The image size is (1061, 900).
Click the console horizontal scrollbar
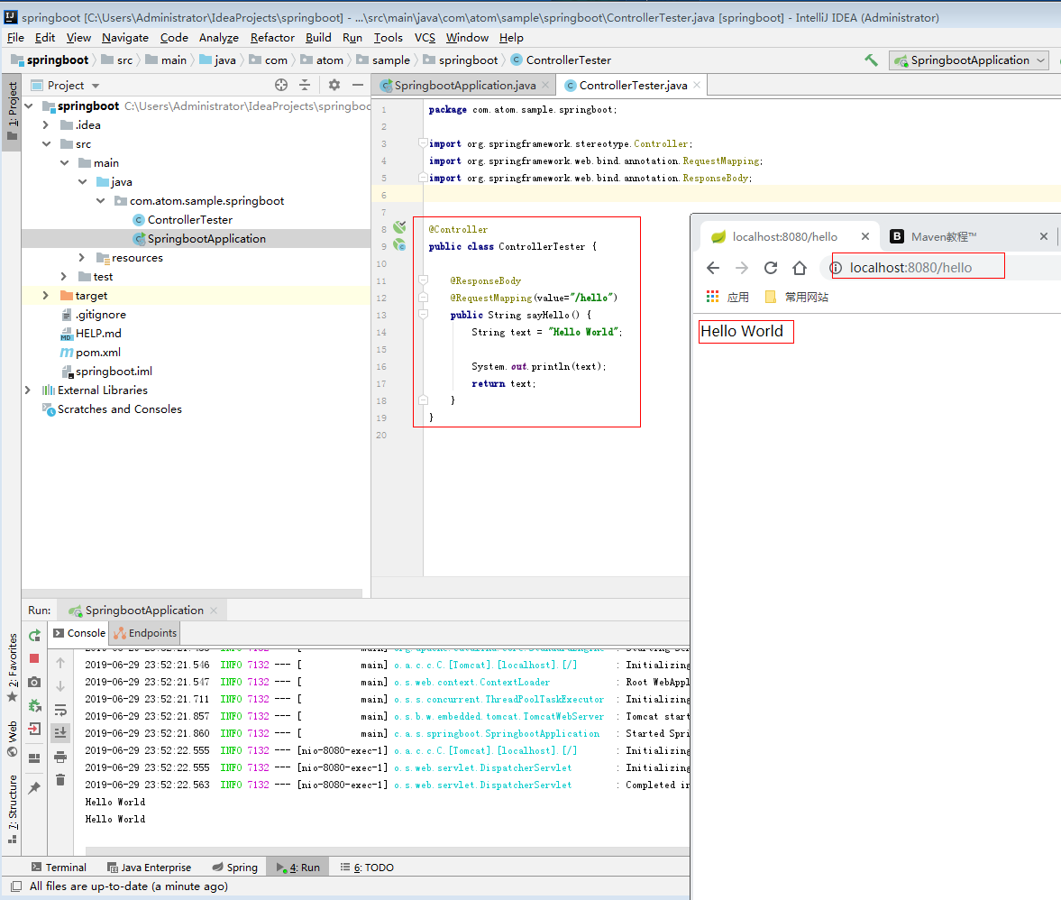[x=388, y=851]
